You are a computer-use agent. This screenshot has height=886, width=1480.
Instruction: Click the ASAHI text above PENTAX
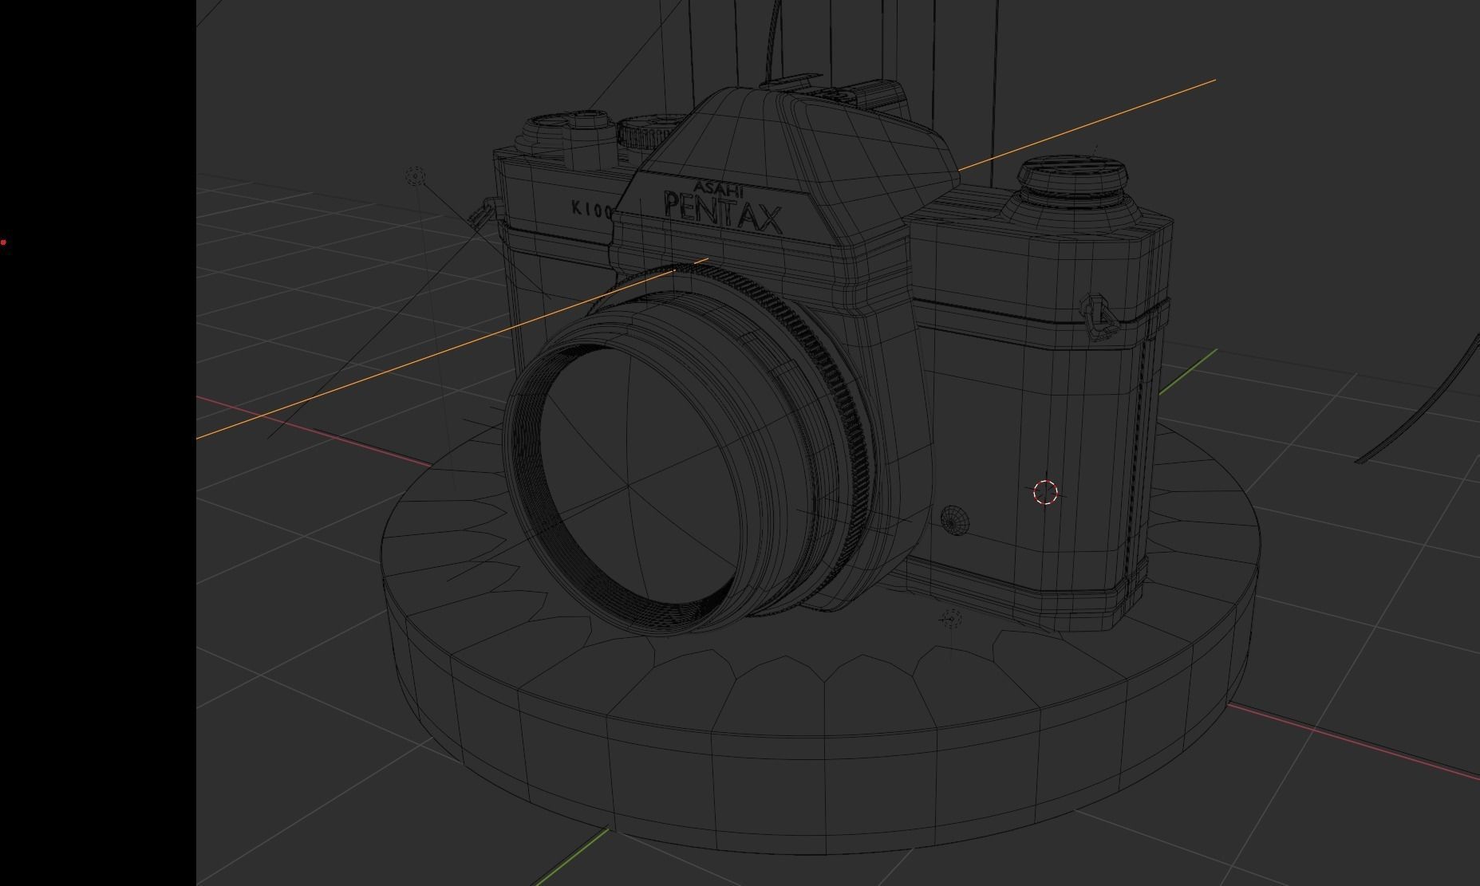(718, 190)
